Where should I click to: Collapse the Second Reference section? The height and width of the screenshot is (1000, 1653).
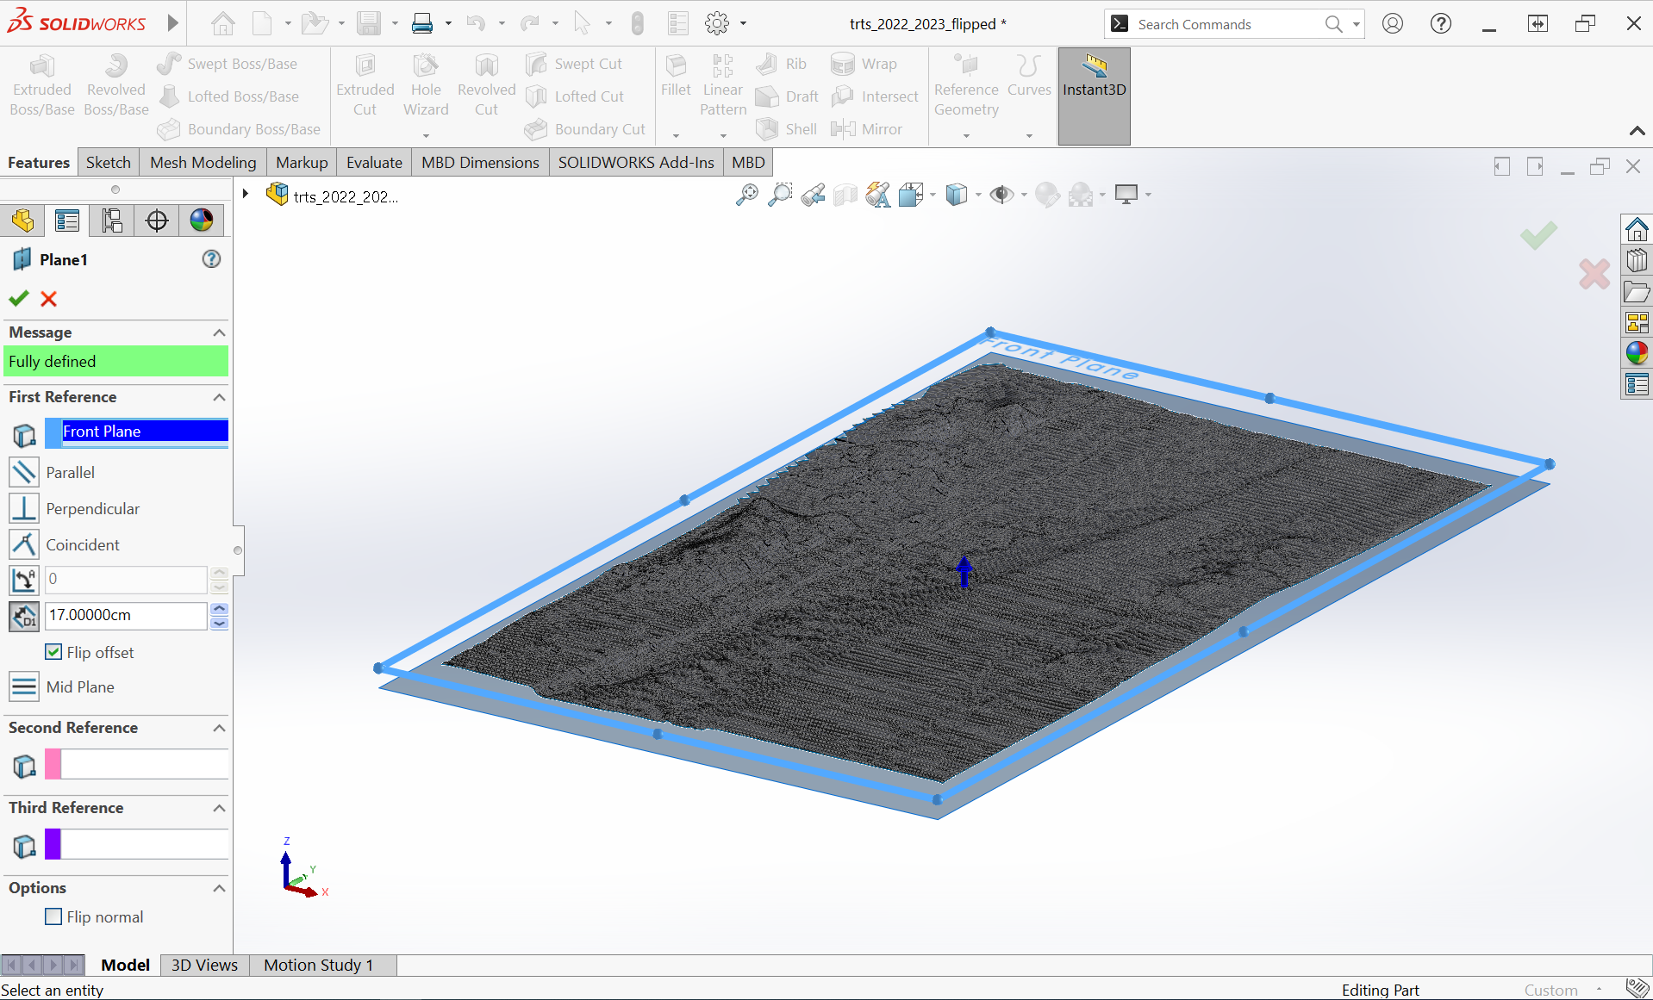coord(219,728)
